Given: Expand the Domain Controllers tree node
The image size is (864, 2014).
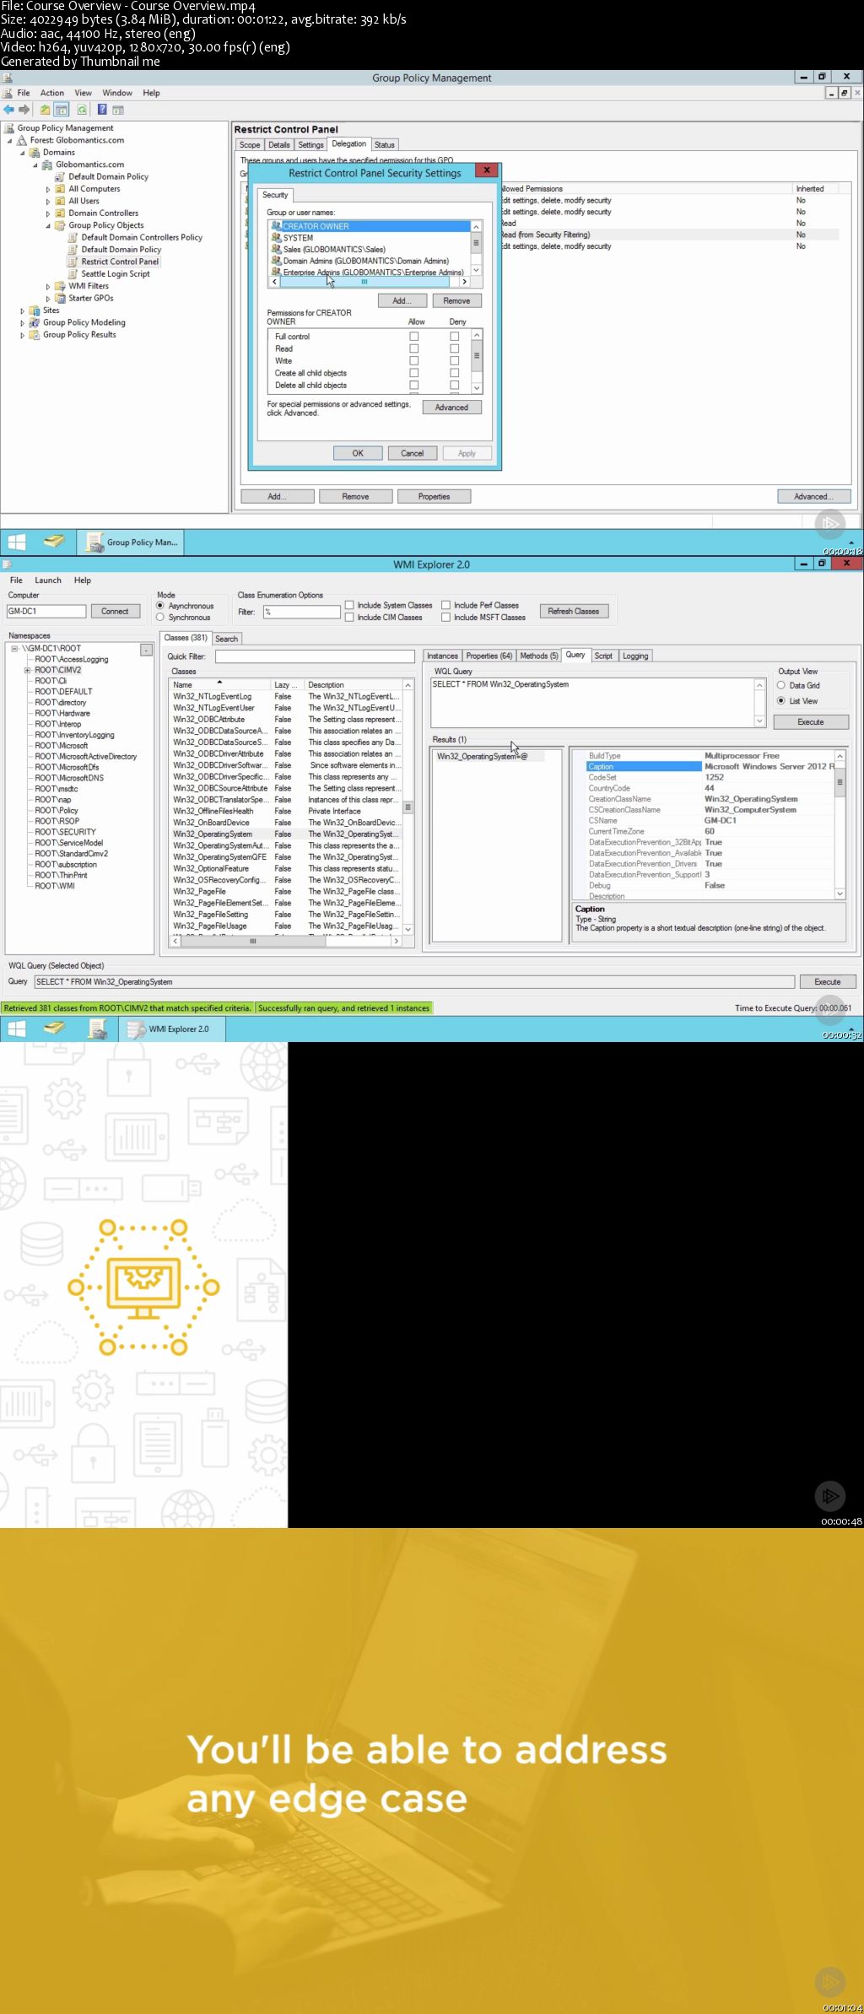Looking at the screenshot, I should [x=48, y=213].
